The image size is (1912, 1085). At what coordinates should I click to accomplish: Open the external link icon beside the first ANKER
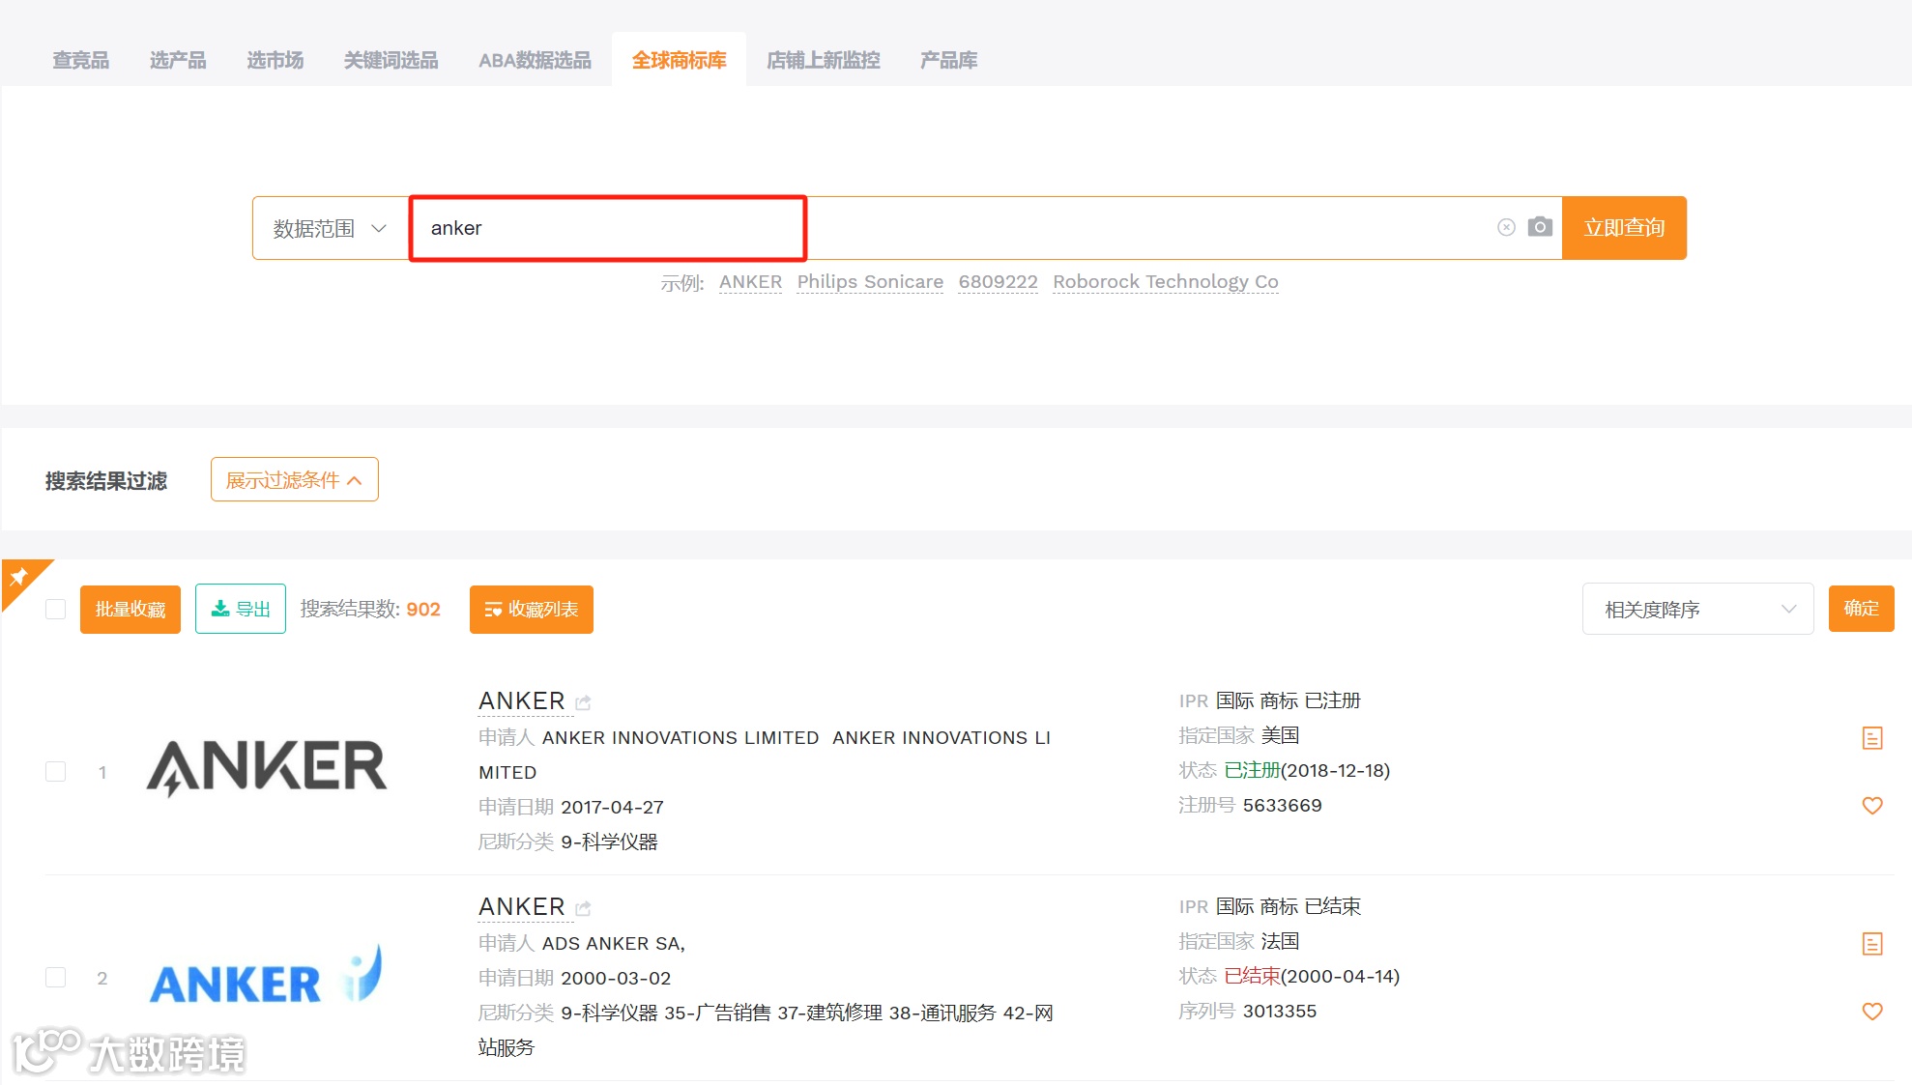pos(583,702)
